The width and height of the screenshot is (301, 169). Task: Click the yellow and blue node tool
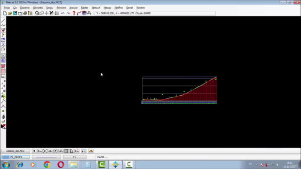pyautogui.click(x=3, y=96)
